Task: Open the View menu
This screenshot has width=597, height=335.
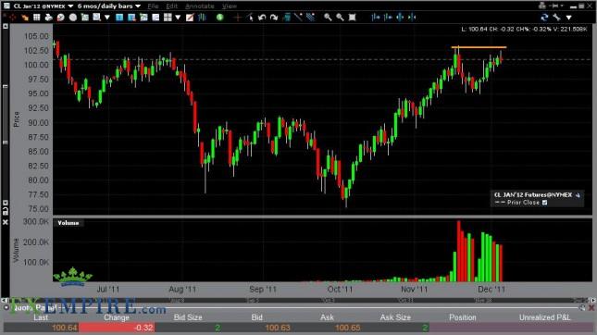Action: pyautogui.click(x=230, y=6)
